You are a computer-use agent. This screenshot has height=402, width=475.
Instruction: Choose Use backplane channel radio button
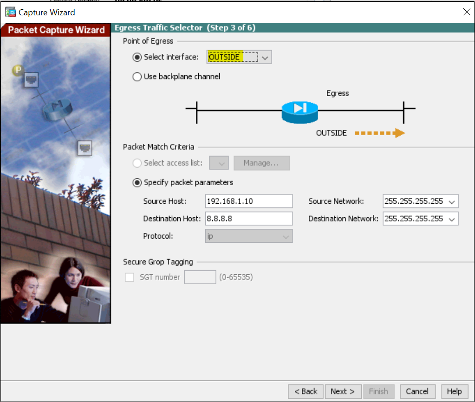[137, 77]
